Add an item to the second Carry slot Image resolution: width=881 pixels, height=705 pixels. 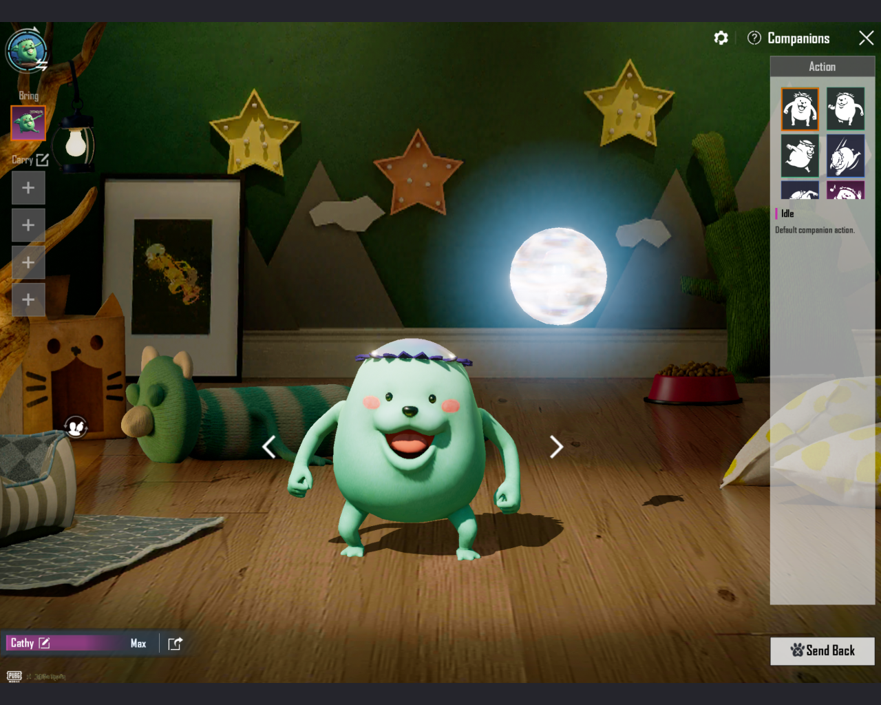[x=28, y=225]
